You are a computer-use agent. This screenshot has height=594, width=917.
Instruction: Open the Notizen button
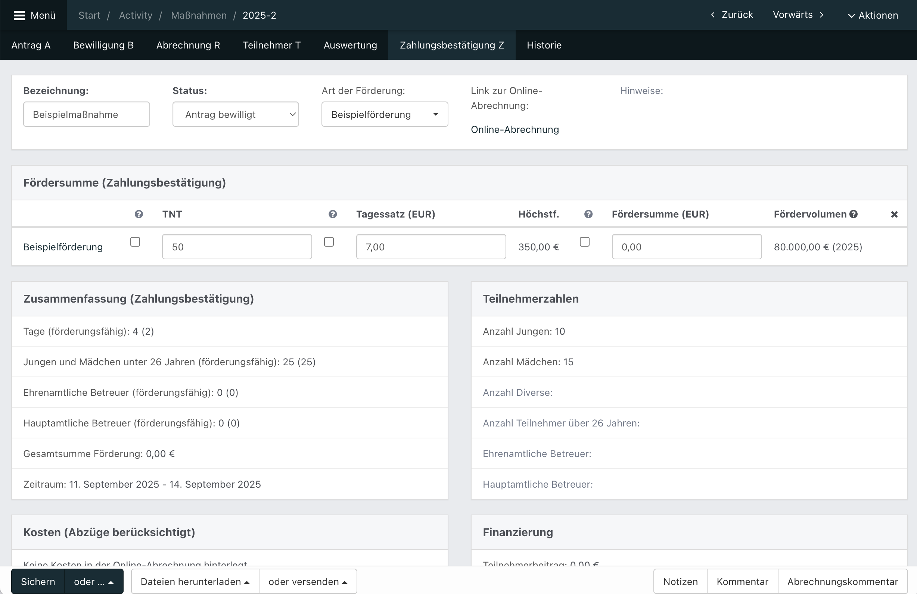pyautogui.click(x=680, y=582)
